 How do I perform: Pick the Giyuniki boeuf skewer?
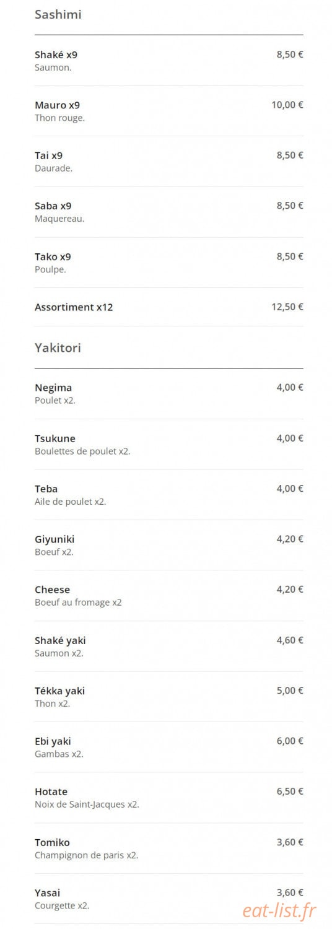168,545
